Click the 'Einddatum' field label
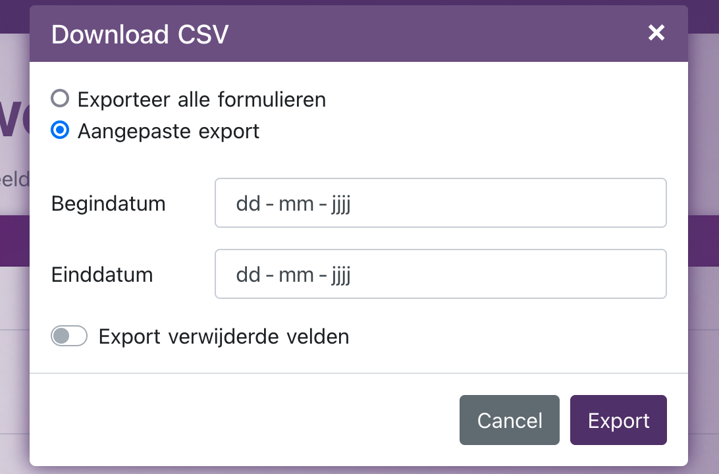The height and width of the screenshot is (474, 719). pos(102,274)
